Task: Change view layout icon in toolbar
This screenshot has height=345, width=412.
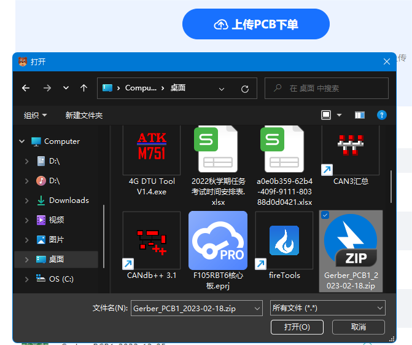Action: (x=326, y=115)
